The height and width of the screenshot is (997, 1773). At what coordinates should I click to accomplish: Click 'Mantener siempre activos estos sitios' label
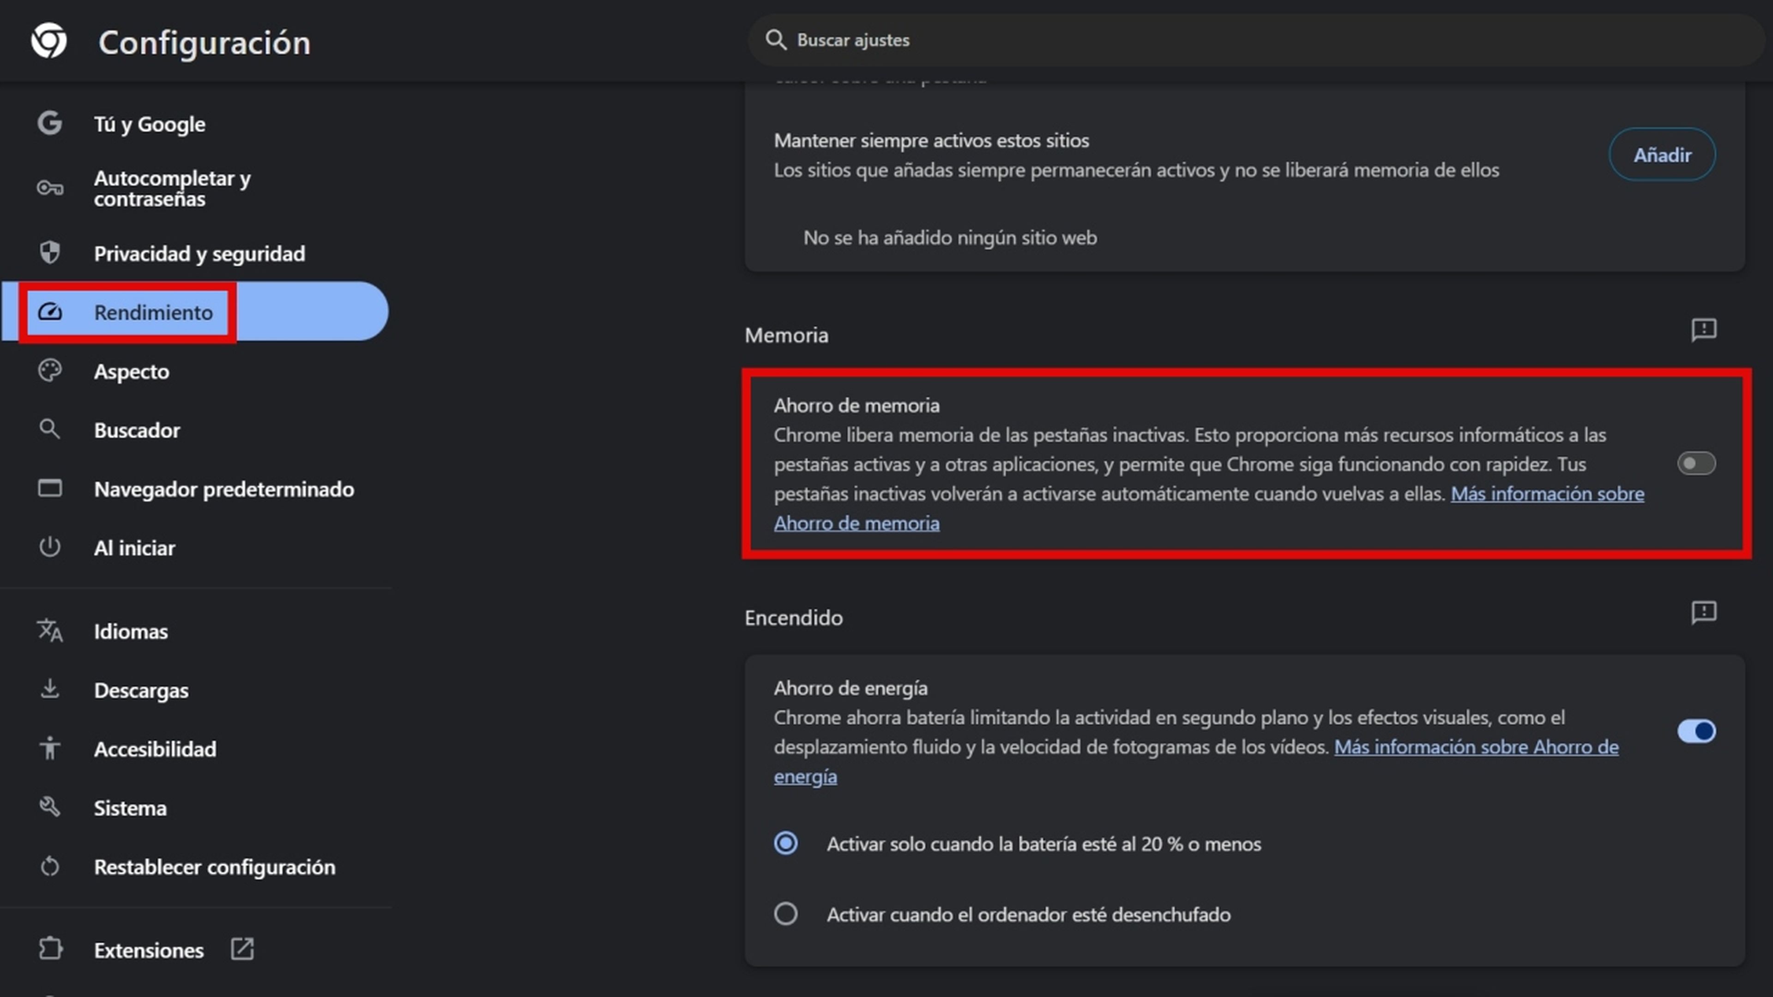[x=931, y=140]
